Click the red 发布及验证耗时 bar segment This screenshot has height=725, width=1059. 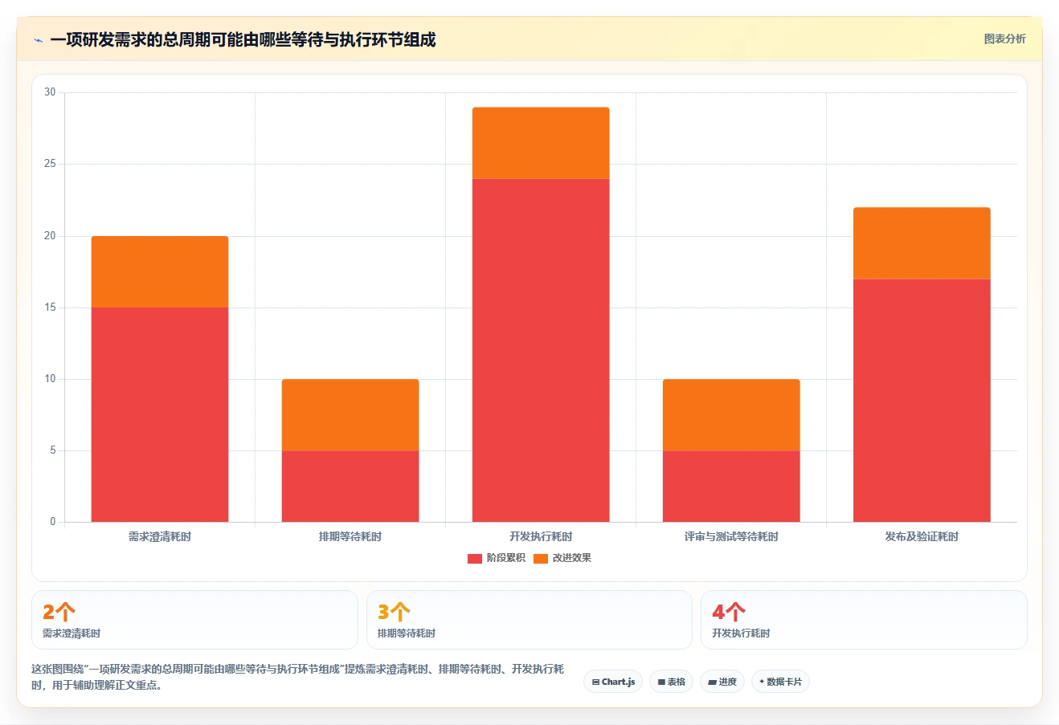922,400
